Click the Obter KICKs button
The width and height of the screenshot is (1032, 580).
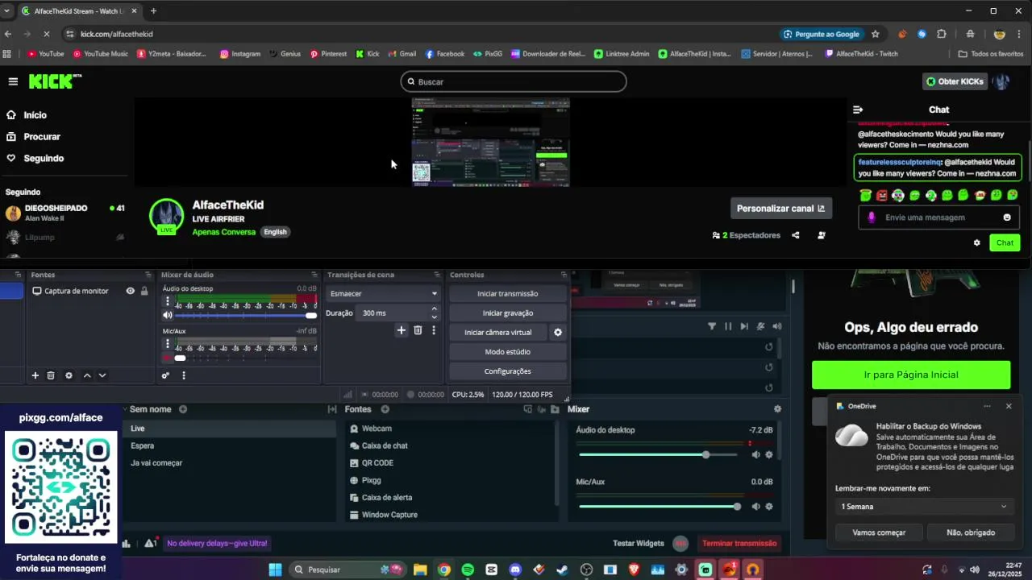955,81
